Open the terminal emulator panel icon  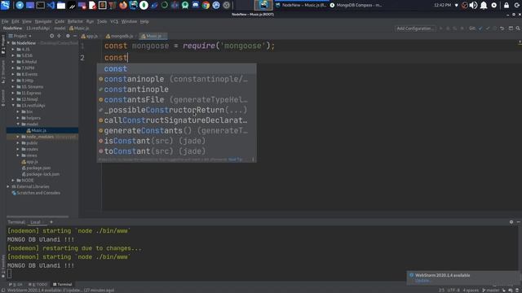[40, 5]
